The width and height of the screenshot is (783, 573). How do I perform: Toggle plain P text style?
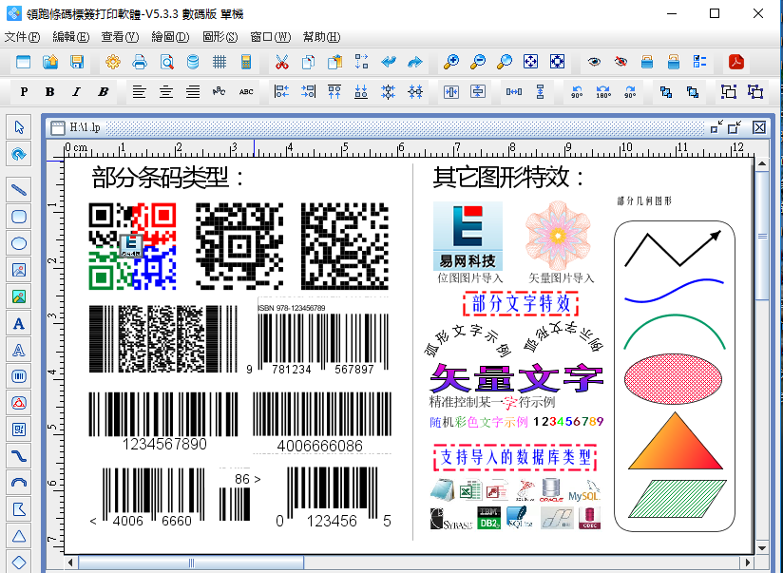[x=24, y=92]
